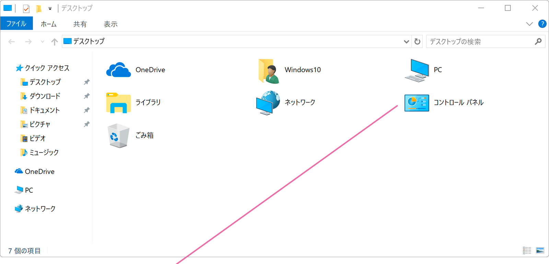Unpin デスクトップ using its pin icon

point(87,82)
